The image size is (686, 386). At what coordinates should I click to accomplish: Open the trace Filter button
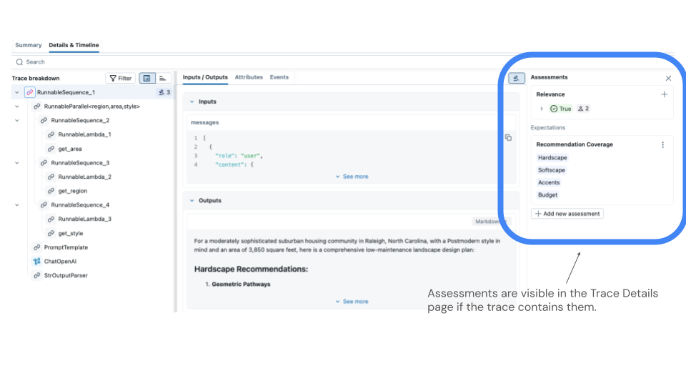(x=120, y=78)
